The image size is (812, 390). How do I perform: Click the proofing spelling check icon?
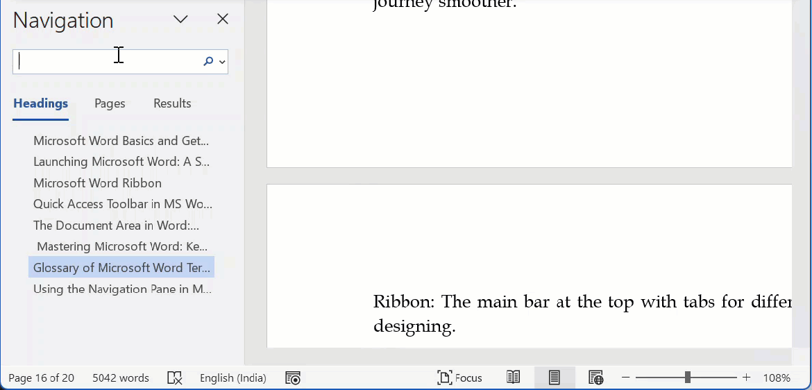175,378
